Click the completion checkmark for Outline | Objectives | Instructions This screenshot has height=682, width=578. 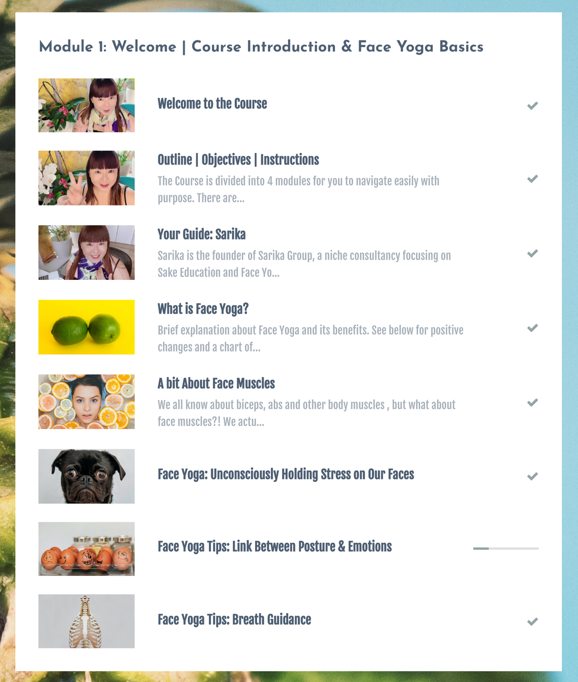pos(532,179)
